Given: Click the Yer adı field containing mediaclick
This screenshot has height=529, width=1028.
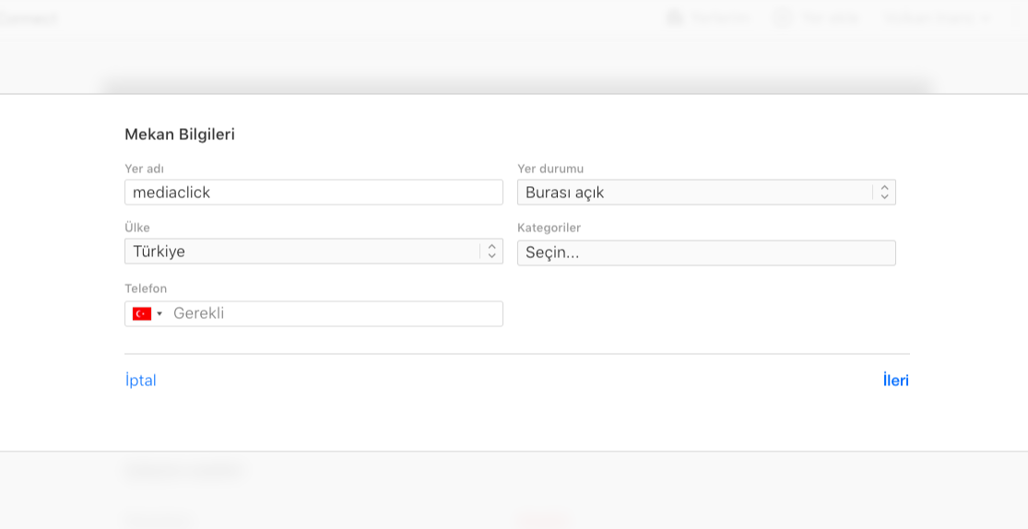Looking at the screenshot, I should click(313, 193).
